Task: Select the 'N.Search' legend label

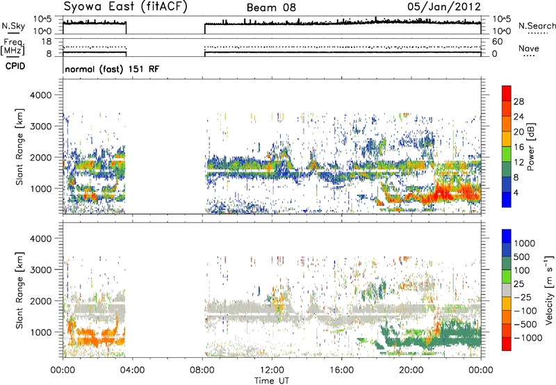Action: [x=537, y=26]
